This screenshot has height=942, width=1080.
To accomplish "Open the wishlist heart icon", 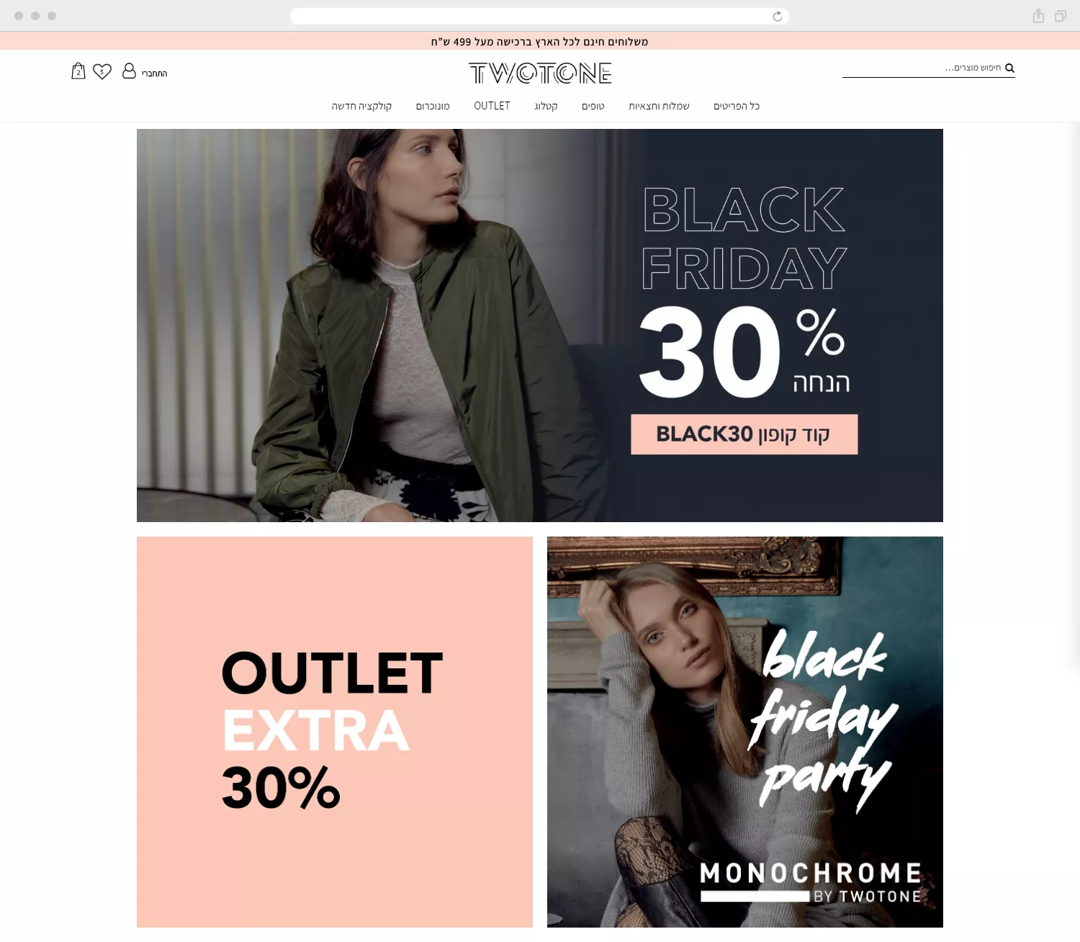I will 102,71.
